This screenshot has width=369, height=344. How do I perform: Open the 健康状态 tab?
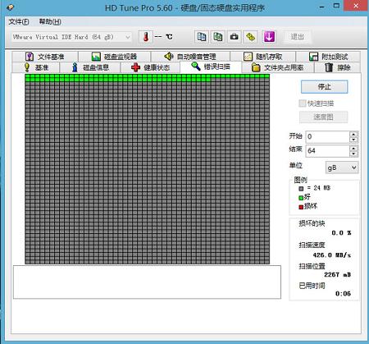150,67
